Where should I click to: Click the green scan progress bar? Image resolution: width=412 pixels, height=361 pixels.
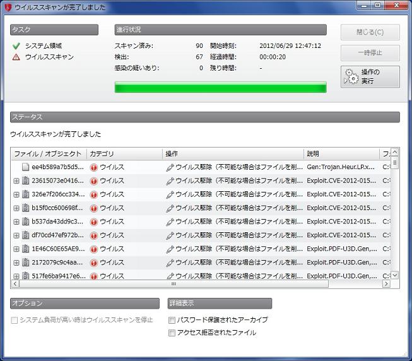tap(220, 87)
